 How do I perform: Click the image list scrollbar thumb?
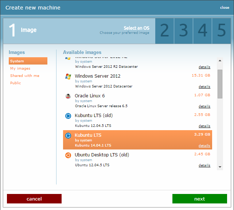[x=220, y=84]
